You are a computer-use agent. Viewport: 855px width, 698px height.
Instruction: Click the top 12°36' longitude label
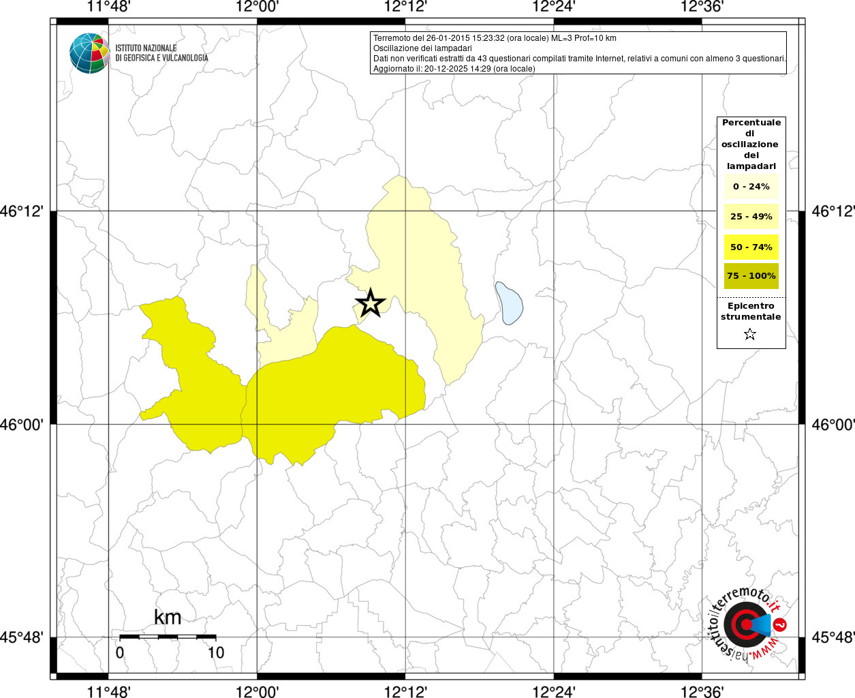[702, 7]
